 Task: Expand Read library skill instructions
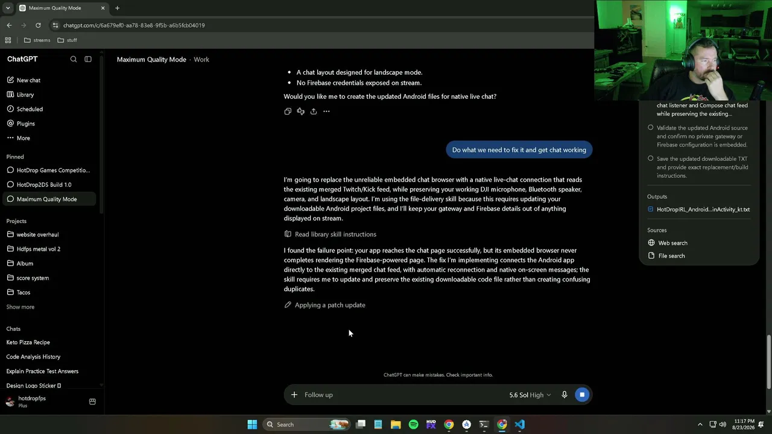pos(330,234)
